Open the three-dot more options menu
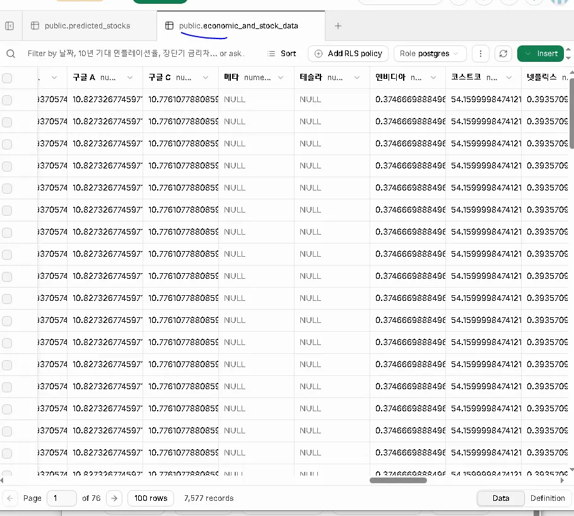The image size is (574, 516). (481, 54)
